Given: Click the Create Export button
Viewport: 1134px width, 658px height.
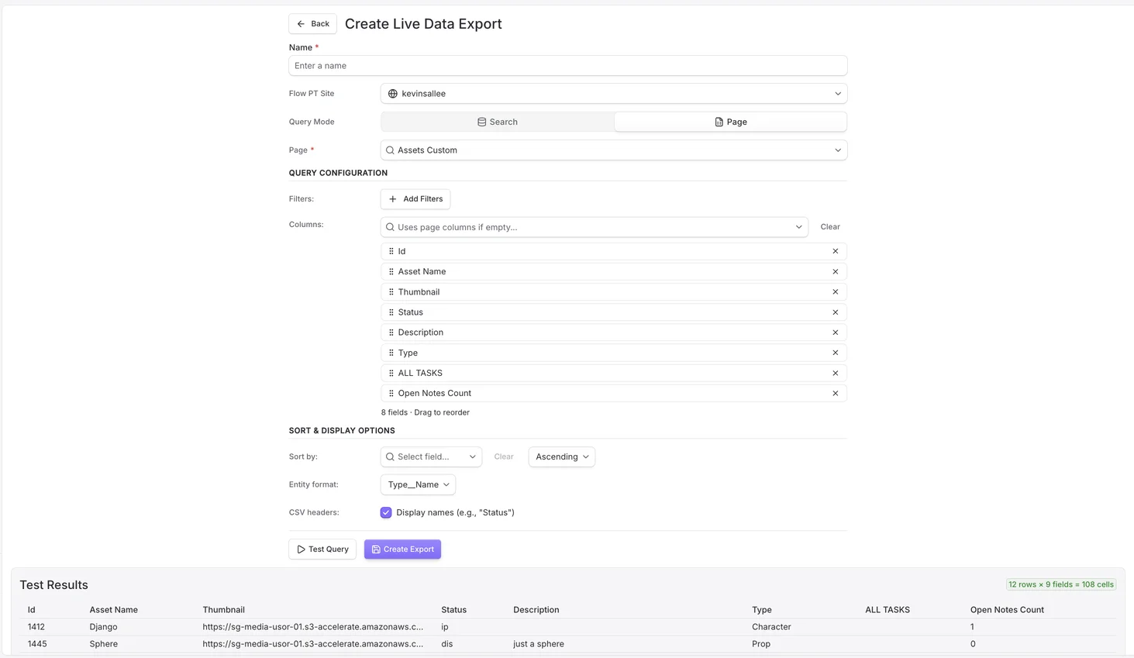Looking at the screenshot, I should (402, 549).
